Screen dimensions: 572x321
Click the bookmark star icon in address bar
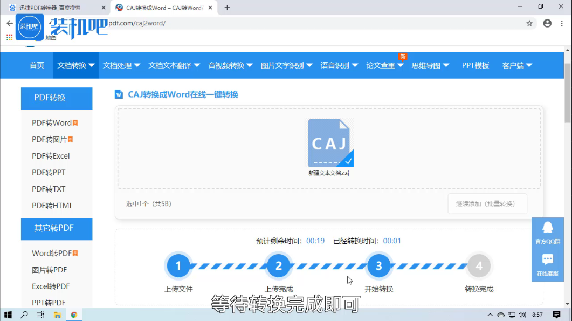click(529, 23)
